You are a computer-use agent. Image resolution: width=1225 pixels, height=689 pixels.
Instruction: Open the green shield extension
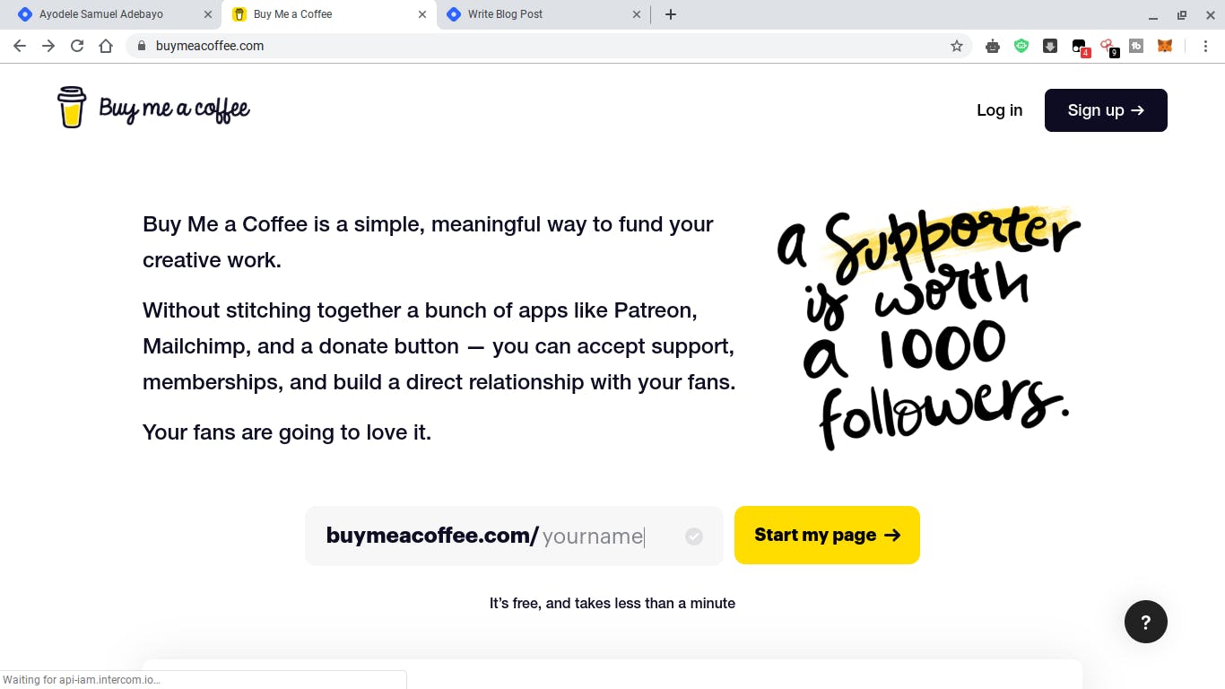pos(1021,46)
